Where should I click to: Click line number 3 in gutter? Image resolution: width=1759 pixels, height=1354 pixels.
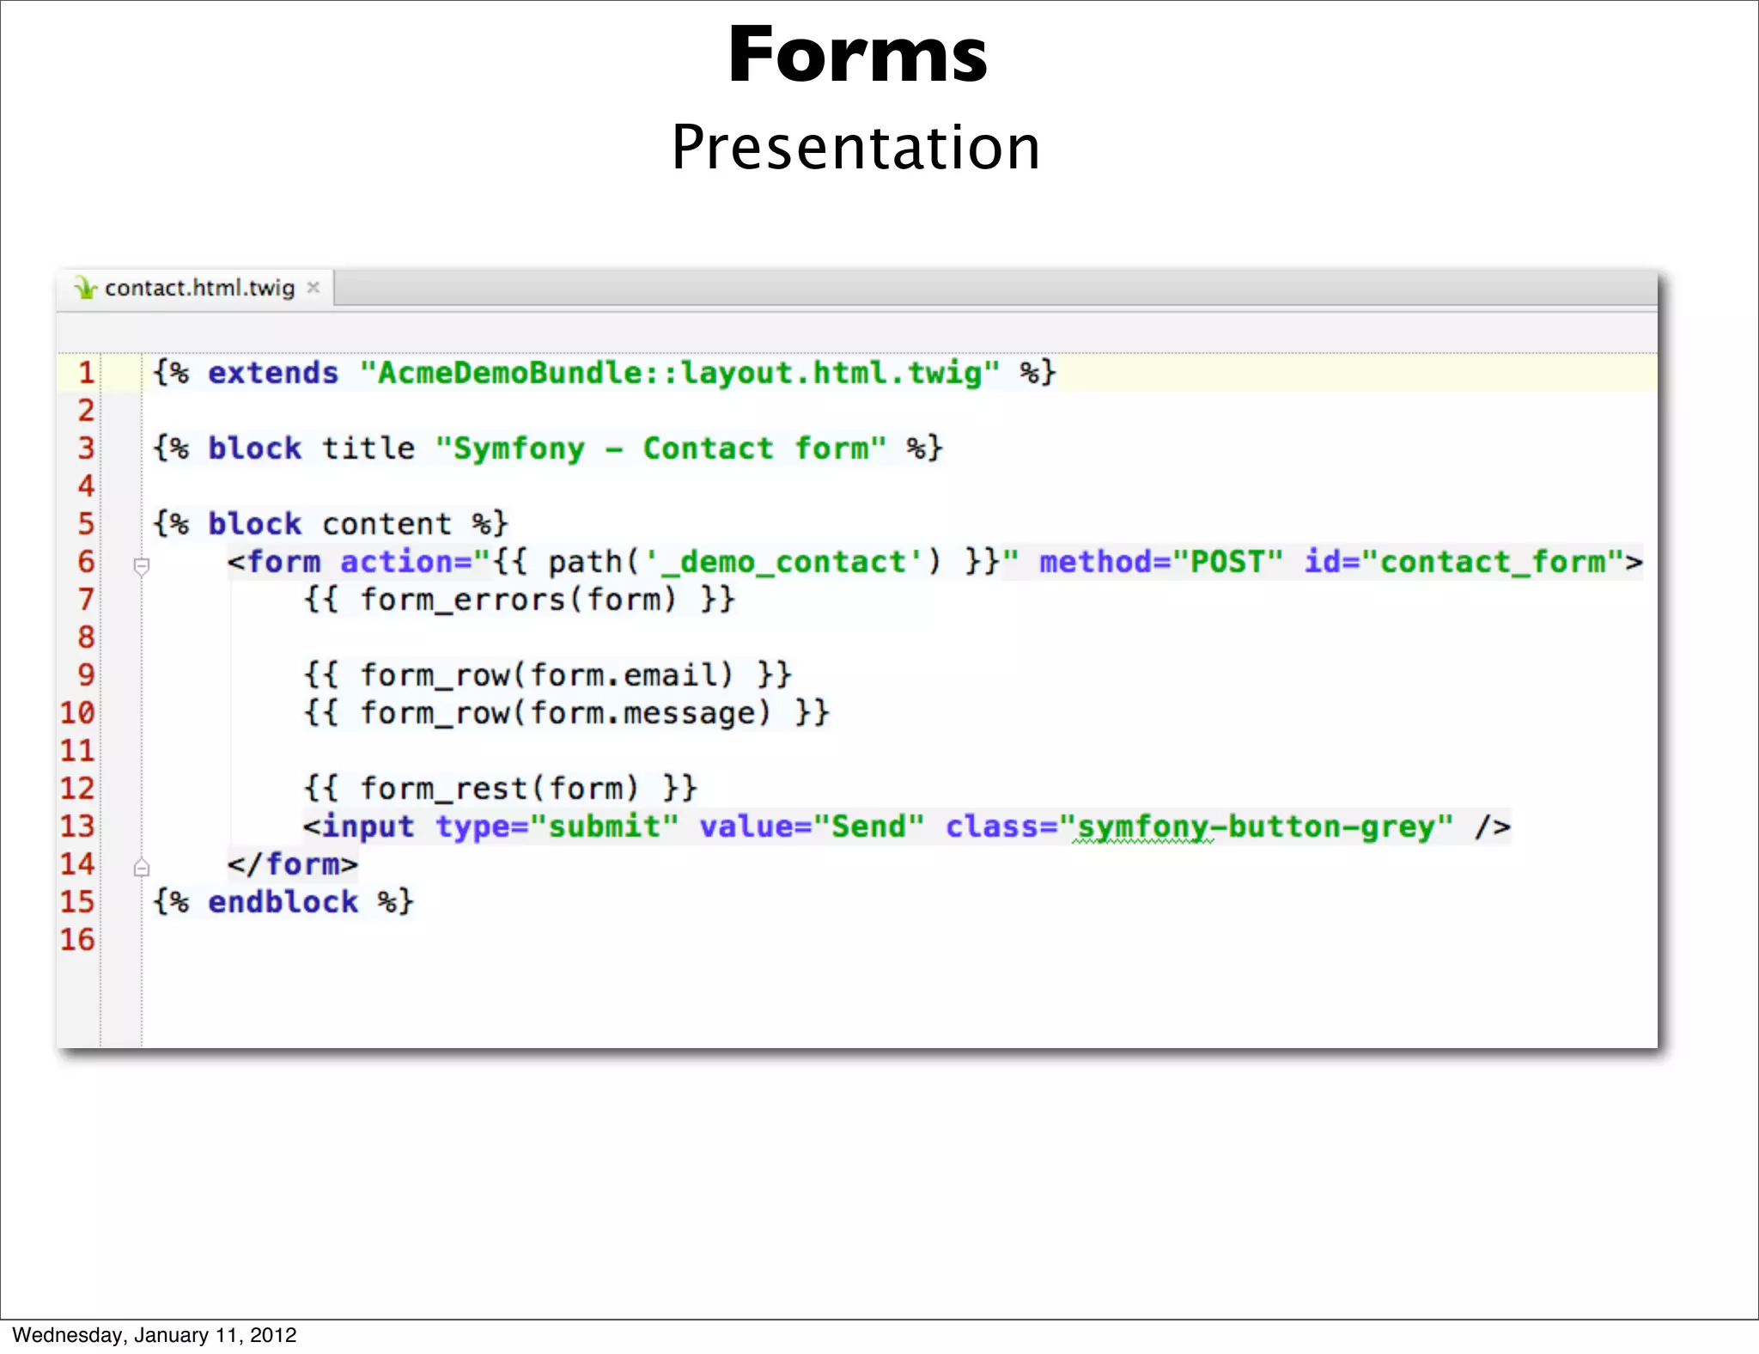(x=86, y=448)
